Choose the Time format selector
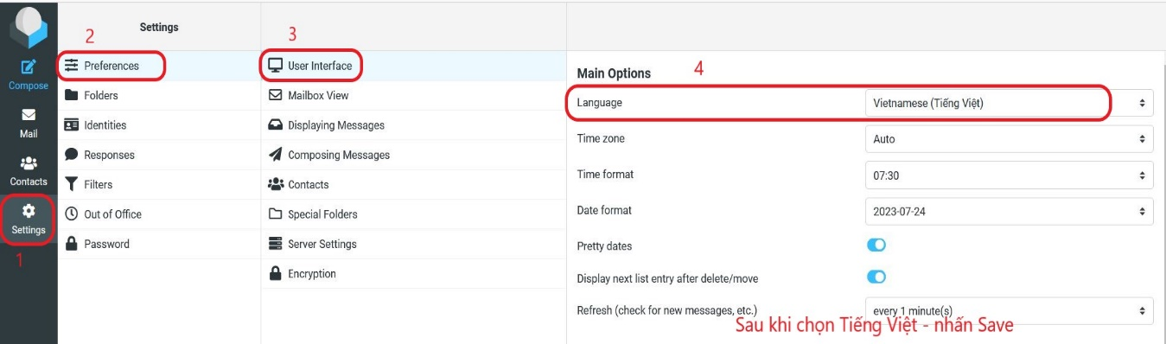Screen dimensions: 1166x344 tap(1009, 175)
